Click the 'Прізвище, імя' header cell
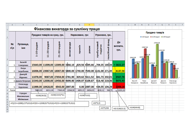Image resolution: width=185 pixels, height=138 pixels. tap(23, 46)
